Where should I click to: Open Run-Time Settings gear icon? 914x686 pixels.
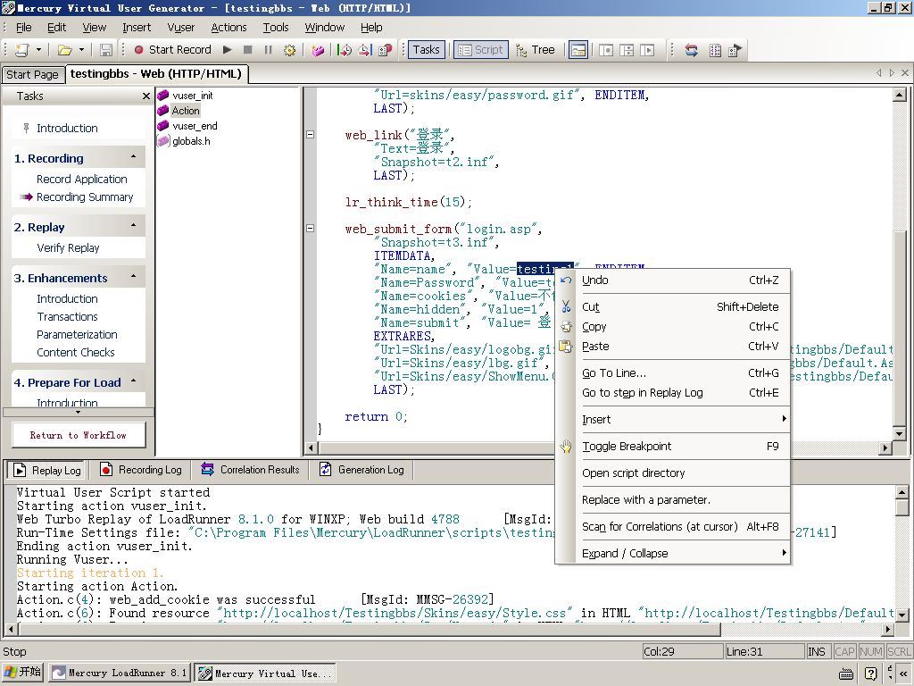[x=289, y=50]
